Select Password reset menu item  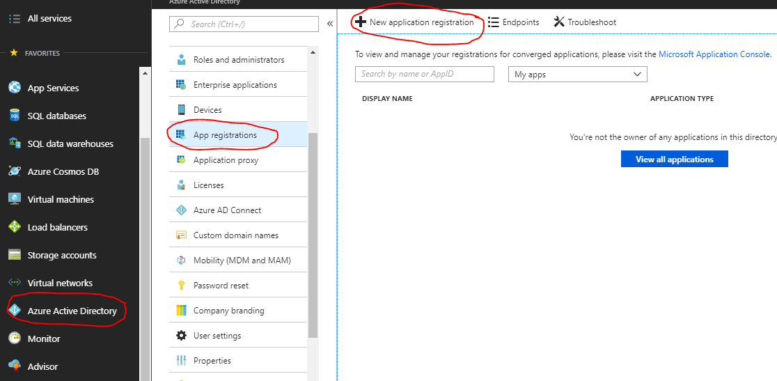coord(238,286)
